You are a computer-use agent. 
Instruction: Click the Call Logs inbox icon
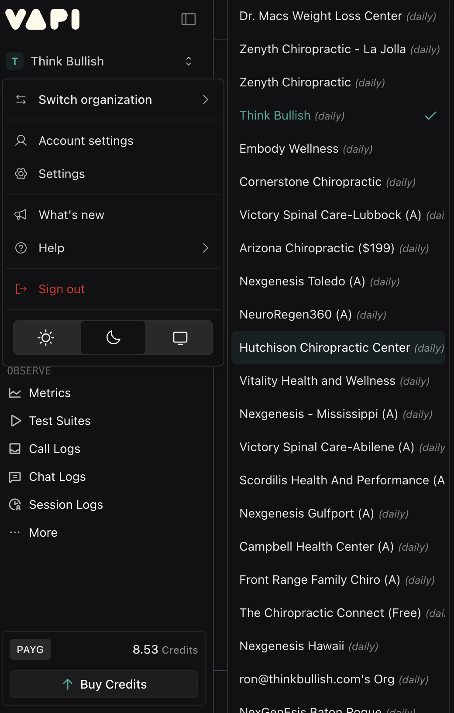tap(15, 449)
